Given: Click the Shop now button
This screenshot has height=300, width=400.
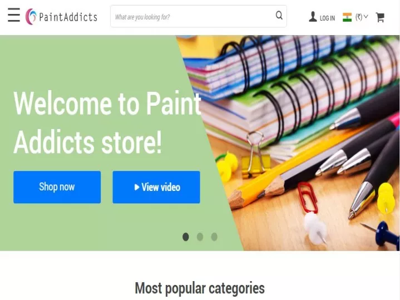Looking at the screenshot, I should [57, 187].
